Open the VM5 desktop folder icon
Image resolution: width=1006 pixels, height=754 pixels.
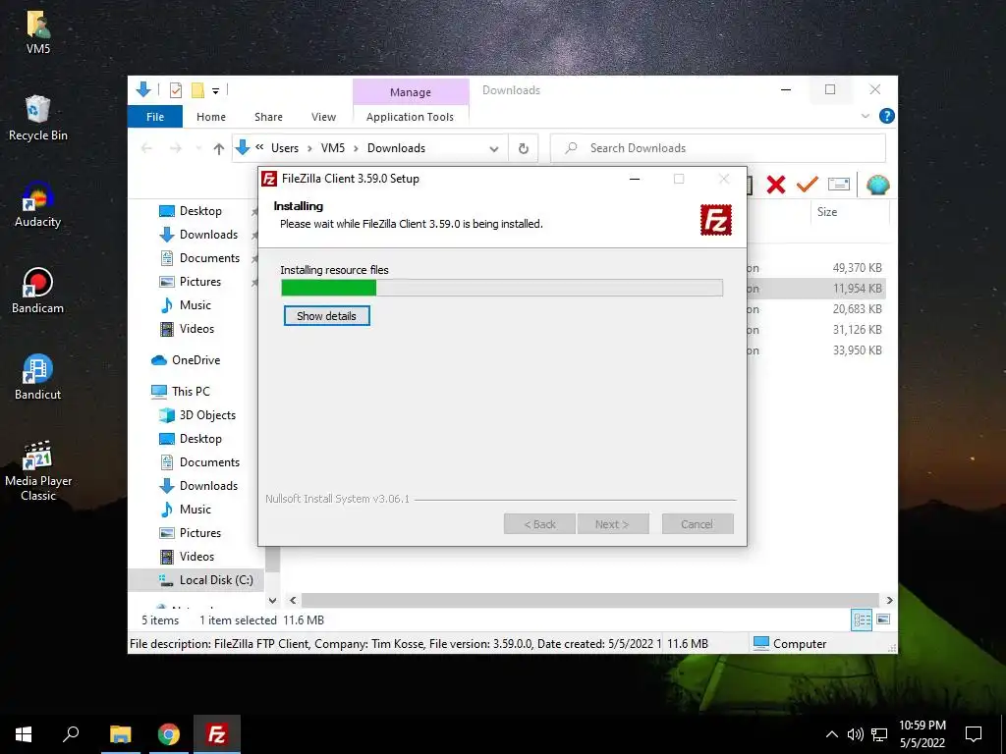[38, 32]
